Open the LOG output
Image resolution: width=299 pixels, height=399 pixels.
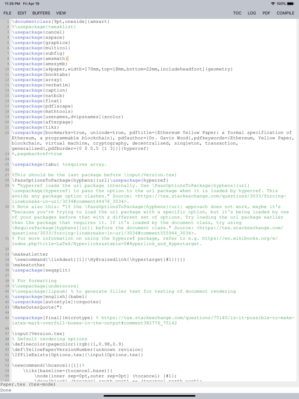coord(252,13)
